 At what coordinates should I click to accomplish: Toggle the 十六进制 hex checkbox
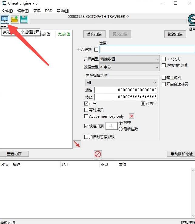click(x=96, y=50)
